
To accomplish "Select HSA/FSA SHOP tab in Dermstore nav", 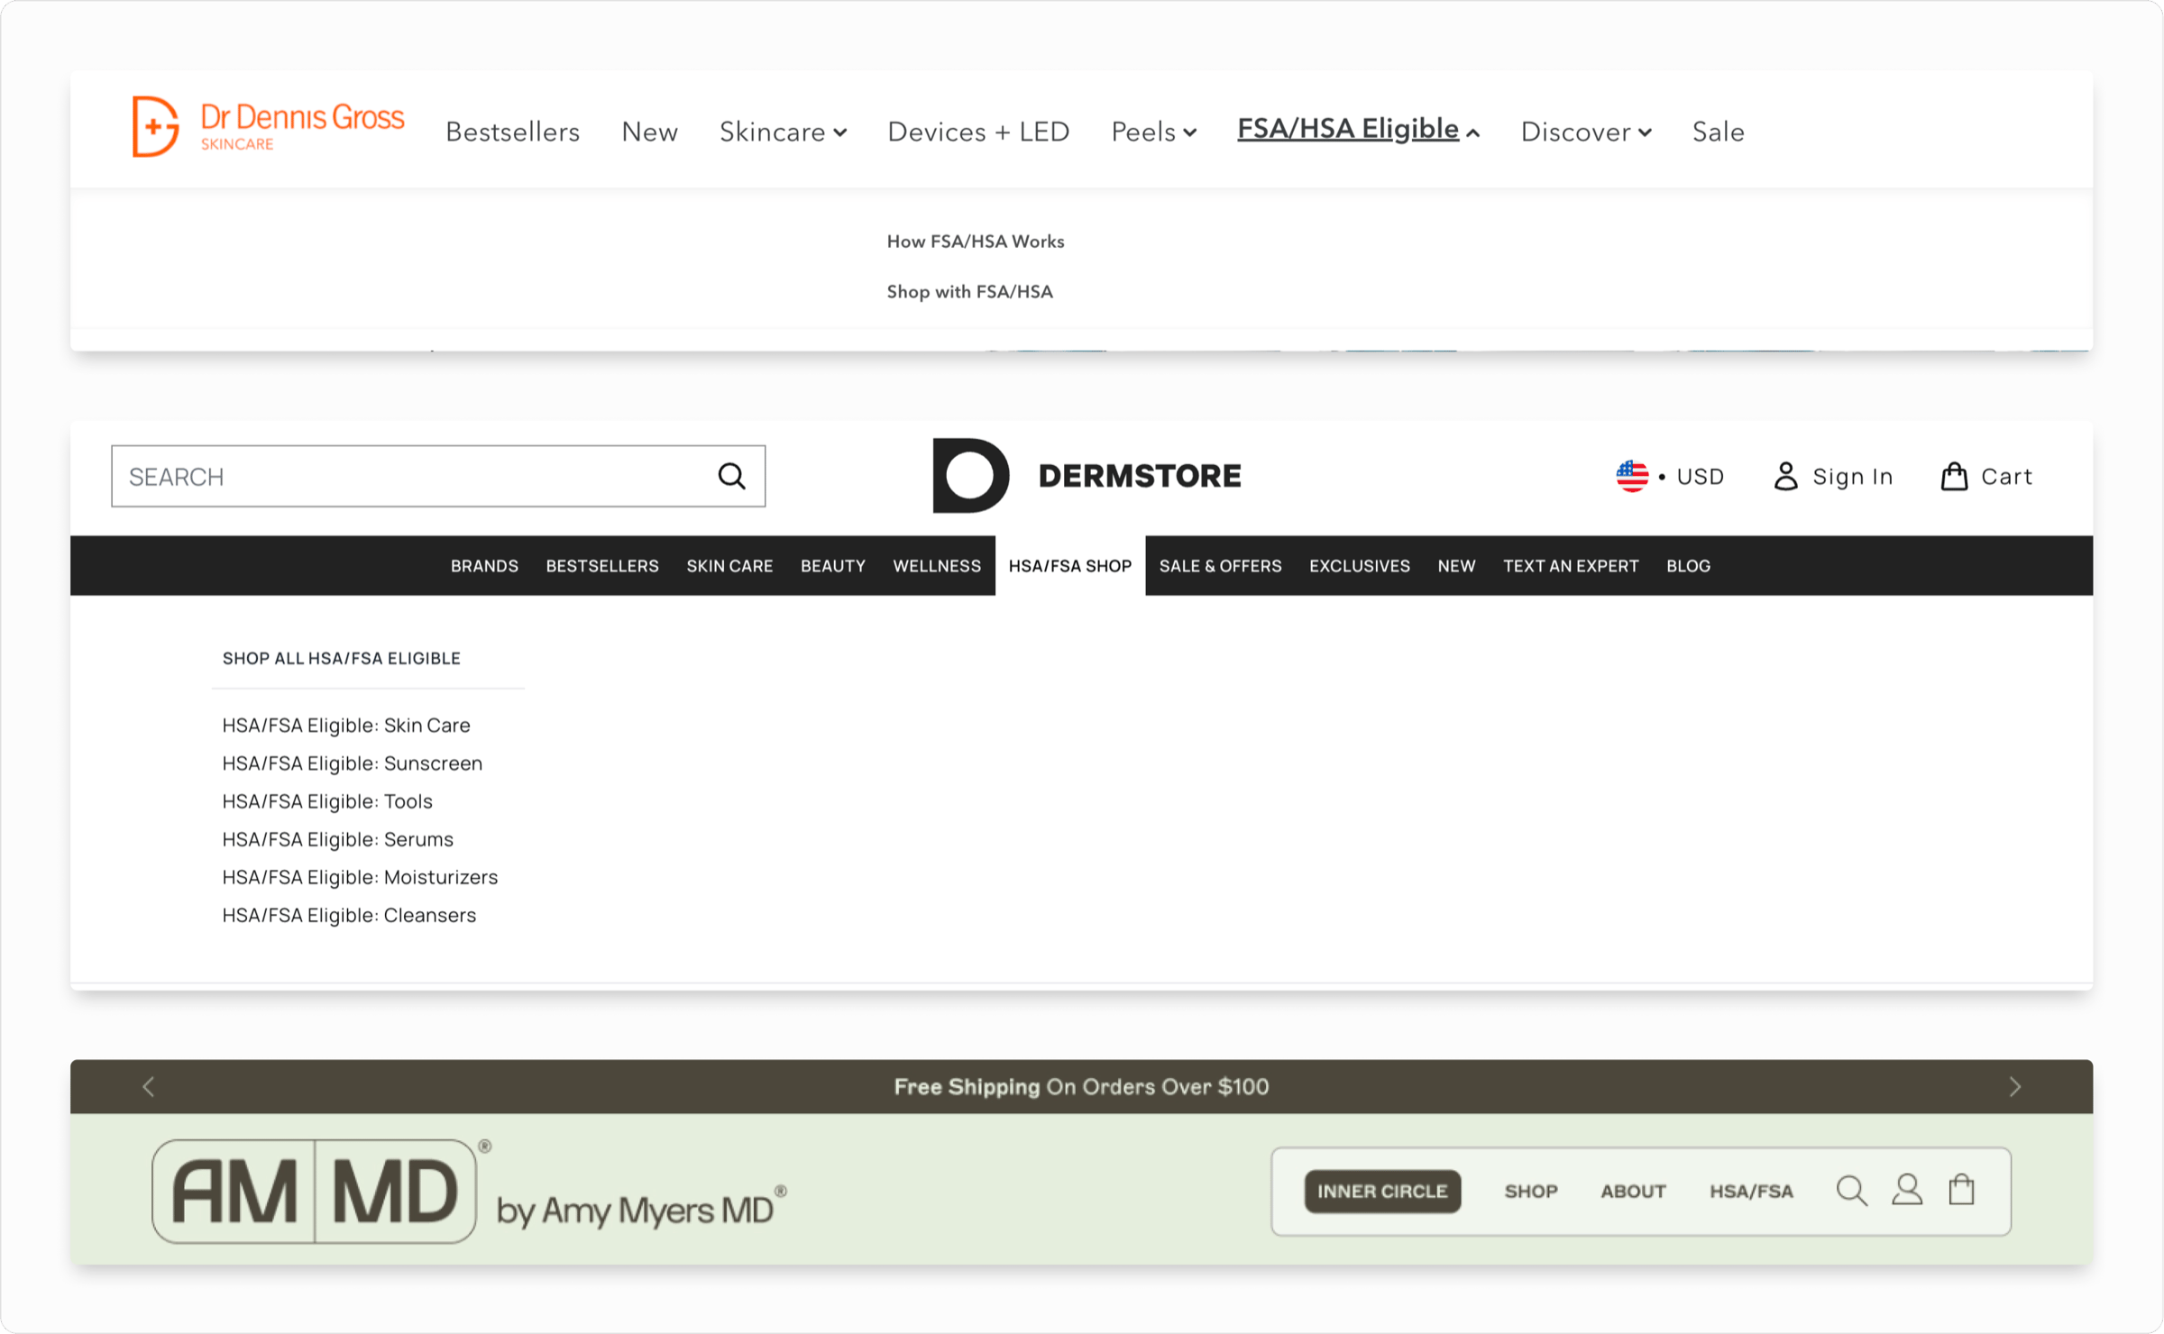I will pos(1070,566).
